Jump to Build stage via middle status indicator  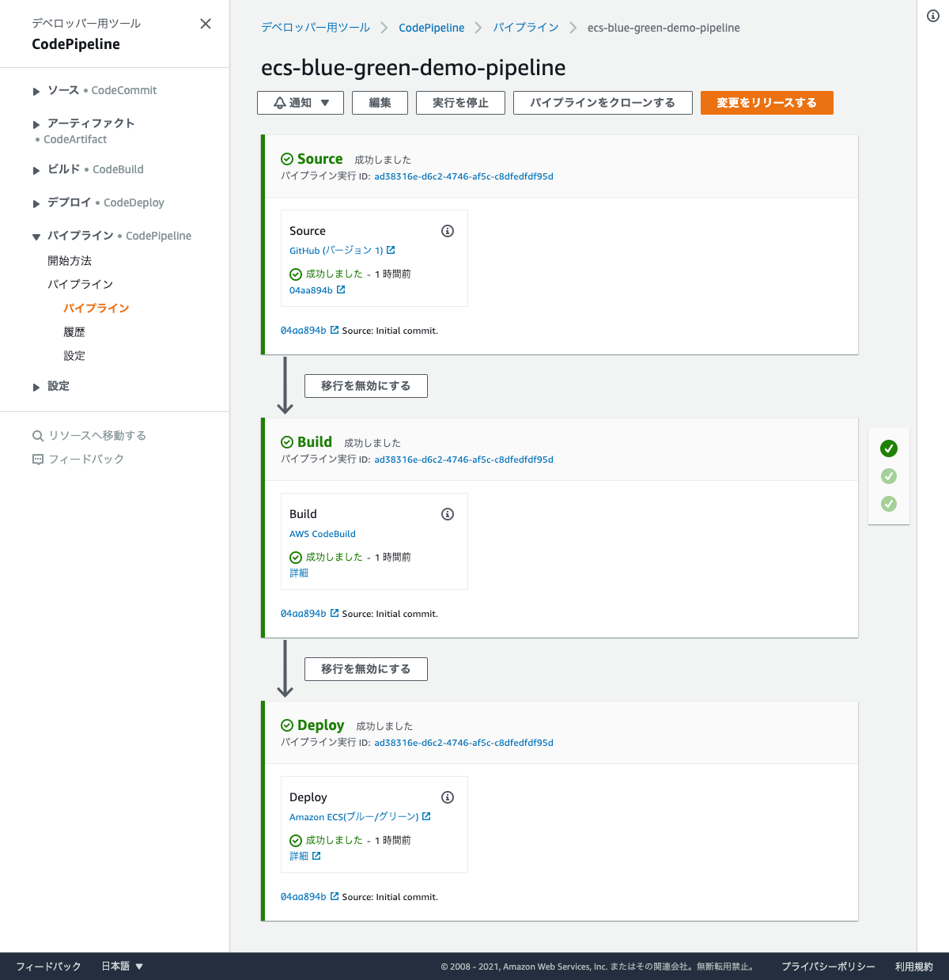[889, 476]
